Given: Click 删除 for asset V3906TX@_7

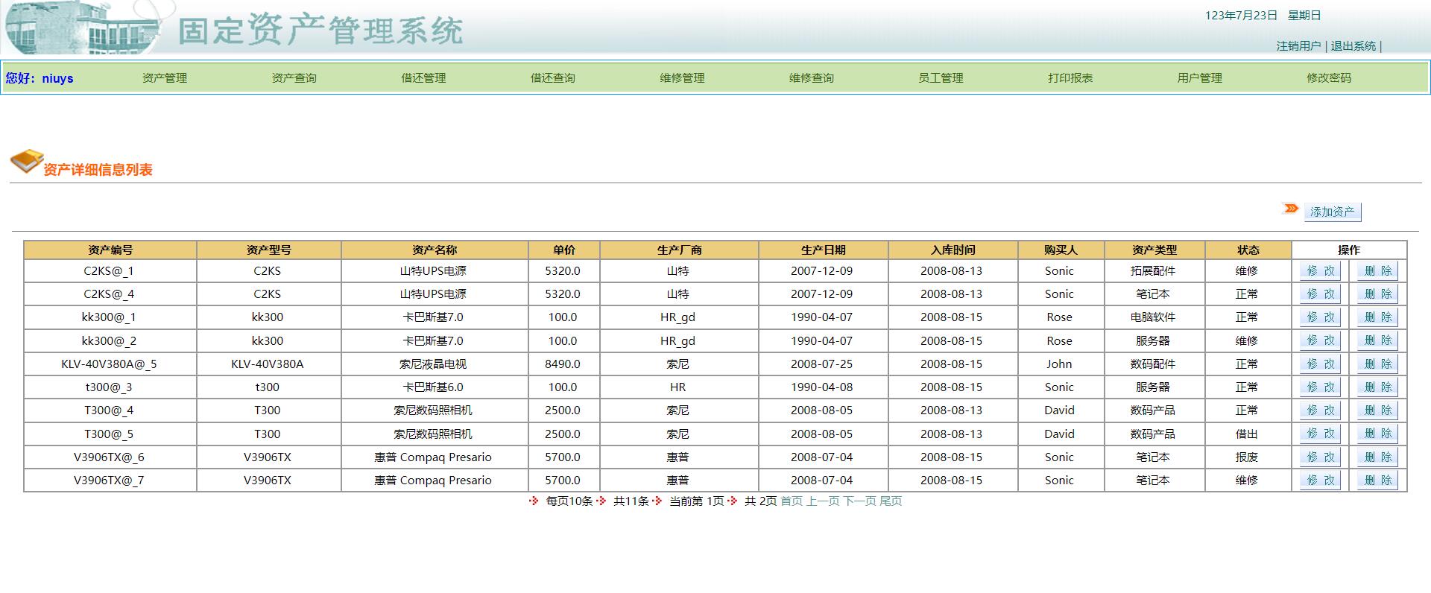Looking at the screenshot, I should (1377, 481).
